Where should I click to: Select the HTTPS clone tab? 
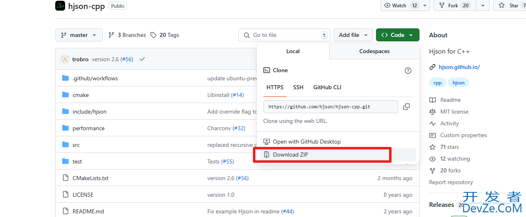(x=275, y=87)
